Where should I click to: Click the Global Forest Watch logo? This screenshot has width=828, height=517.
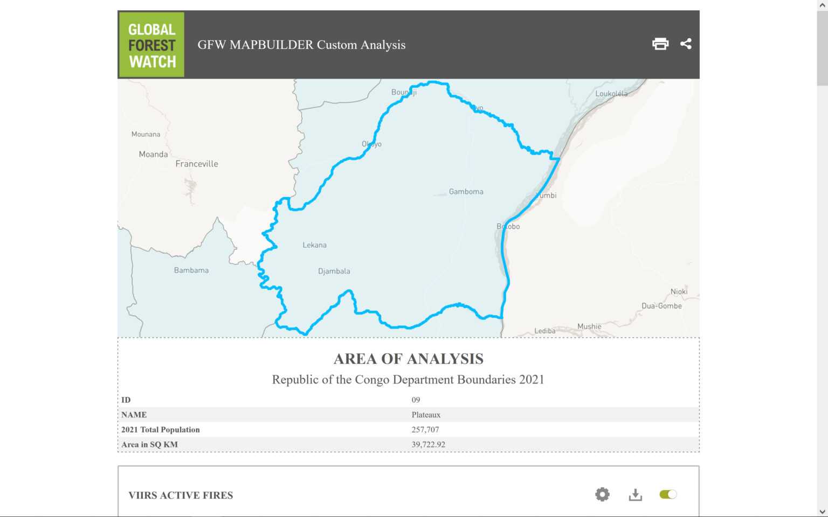[151, 45]
